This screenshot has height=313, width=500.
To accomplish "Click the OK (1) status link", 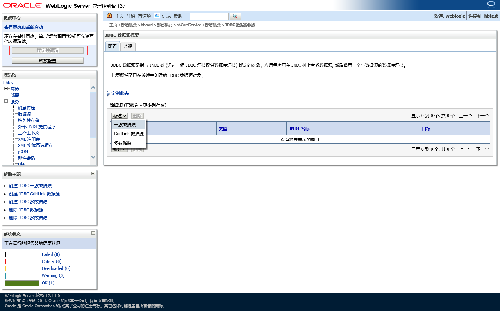I will tap(48, 283).
